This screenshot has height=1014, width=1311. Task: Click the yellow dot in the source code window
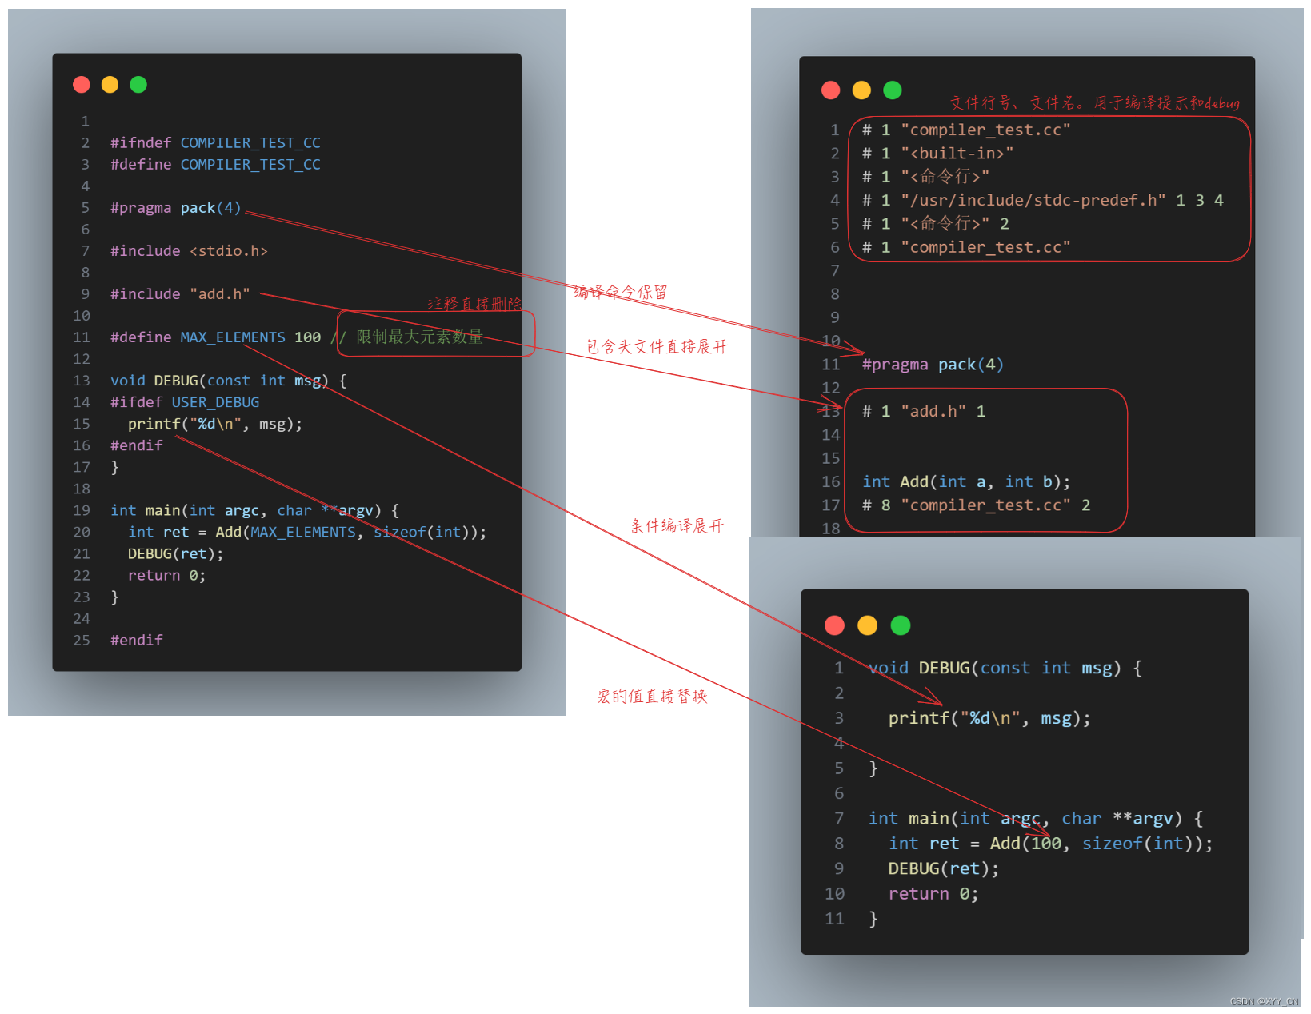tap(110, 85)
